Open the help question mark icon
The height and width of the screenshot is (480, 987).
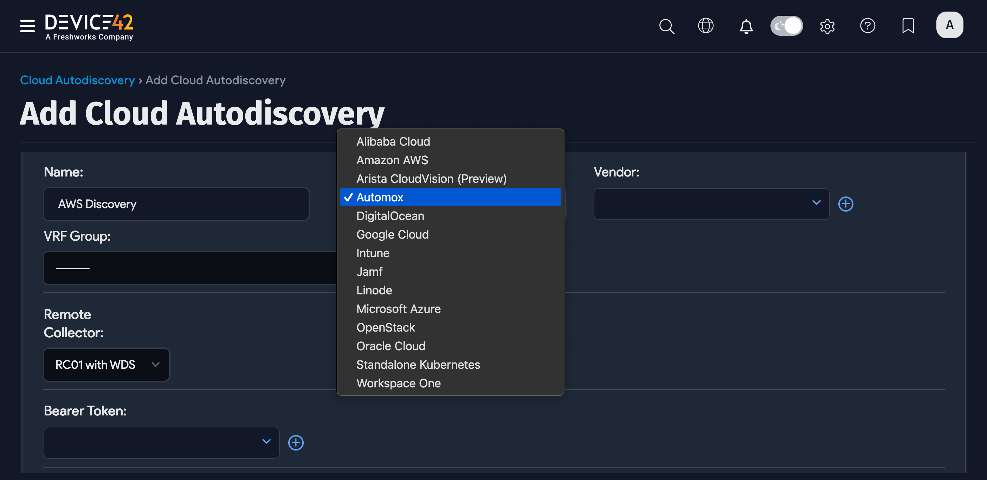(867, 26)
